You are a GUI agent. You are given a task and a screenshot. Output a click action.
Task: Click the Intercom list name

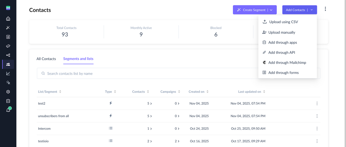44,128
